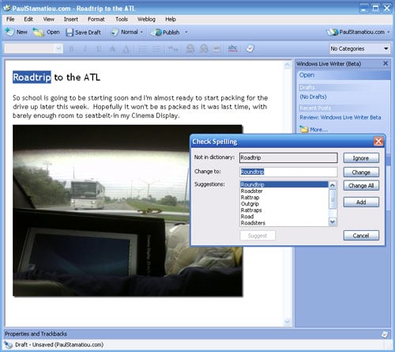Click the disabled insert hyperlink icon

pyautogui.click(x=190, y=49)
